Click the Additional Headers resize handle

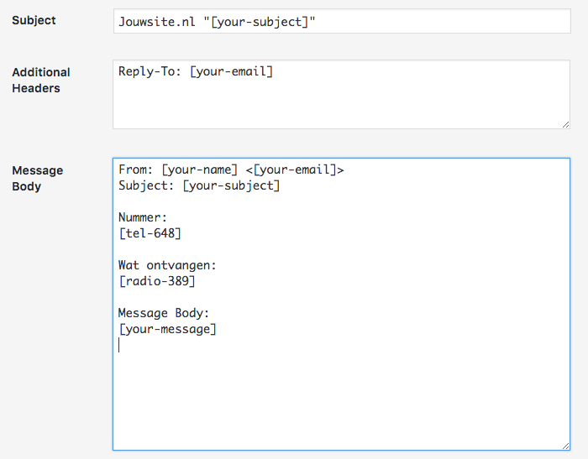(565, 124)
